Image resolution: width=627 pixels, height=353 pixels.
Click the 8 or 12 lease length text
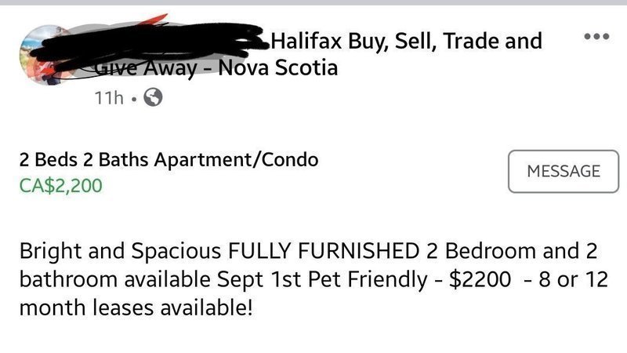573,279
